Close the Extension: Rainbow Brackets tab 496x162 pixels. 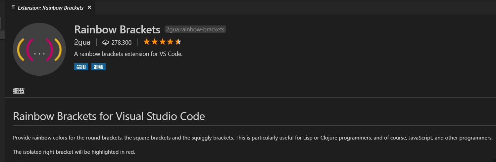pos(89,7)
